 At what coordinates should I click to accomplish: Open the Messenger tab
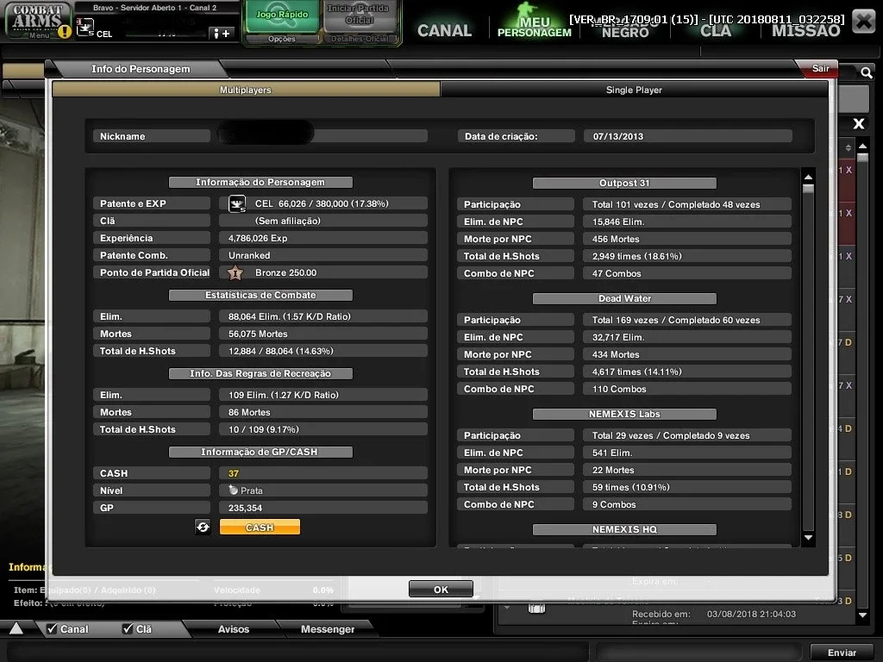point(328,628)
